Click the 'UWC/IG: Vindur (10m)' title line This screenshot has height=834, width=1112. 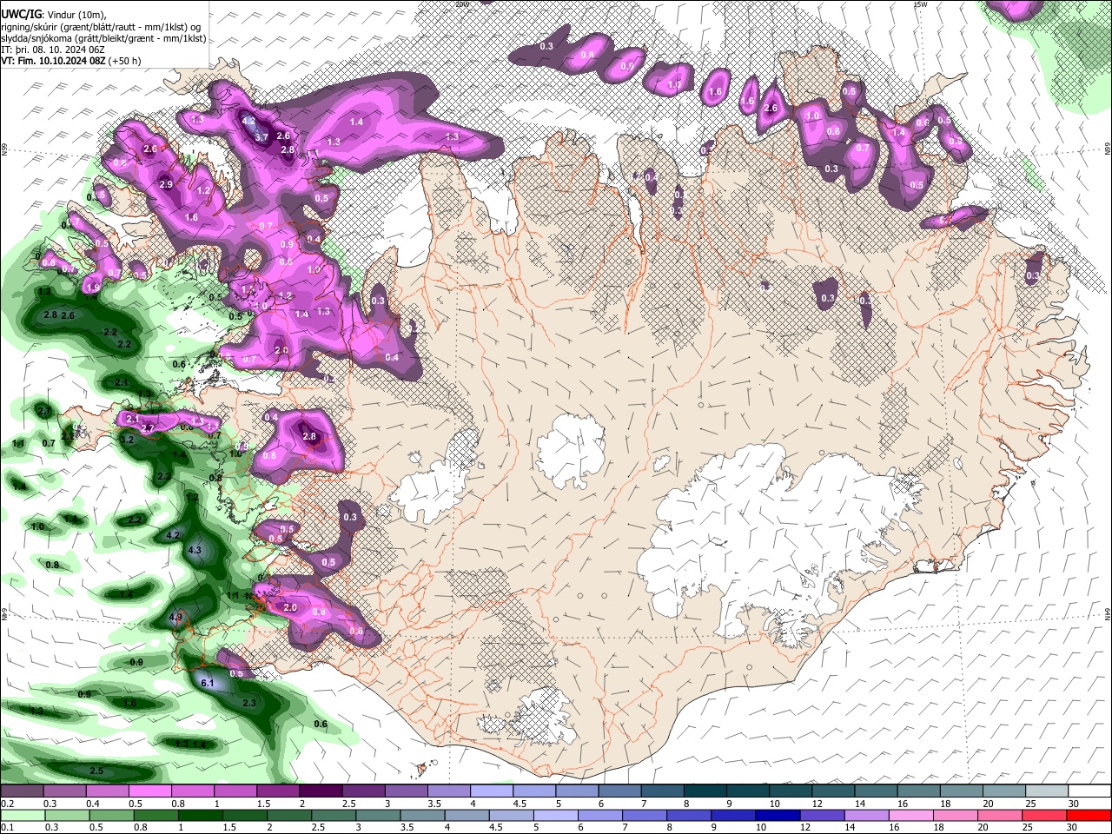tap(54, 15)
